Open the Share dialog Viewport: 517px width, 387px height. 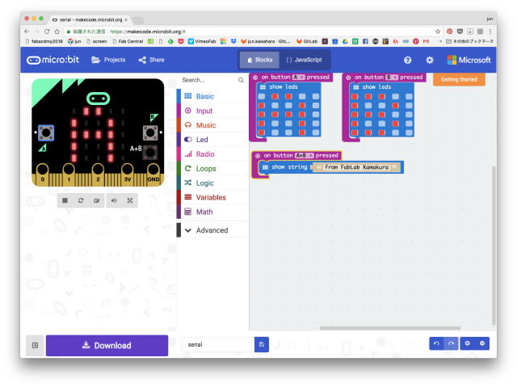click(x=152, y=60)
